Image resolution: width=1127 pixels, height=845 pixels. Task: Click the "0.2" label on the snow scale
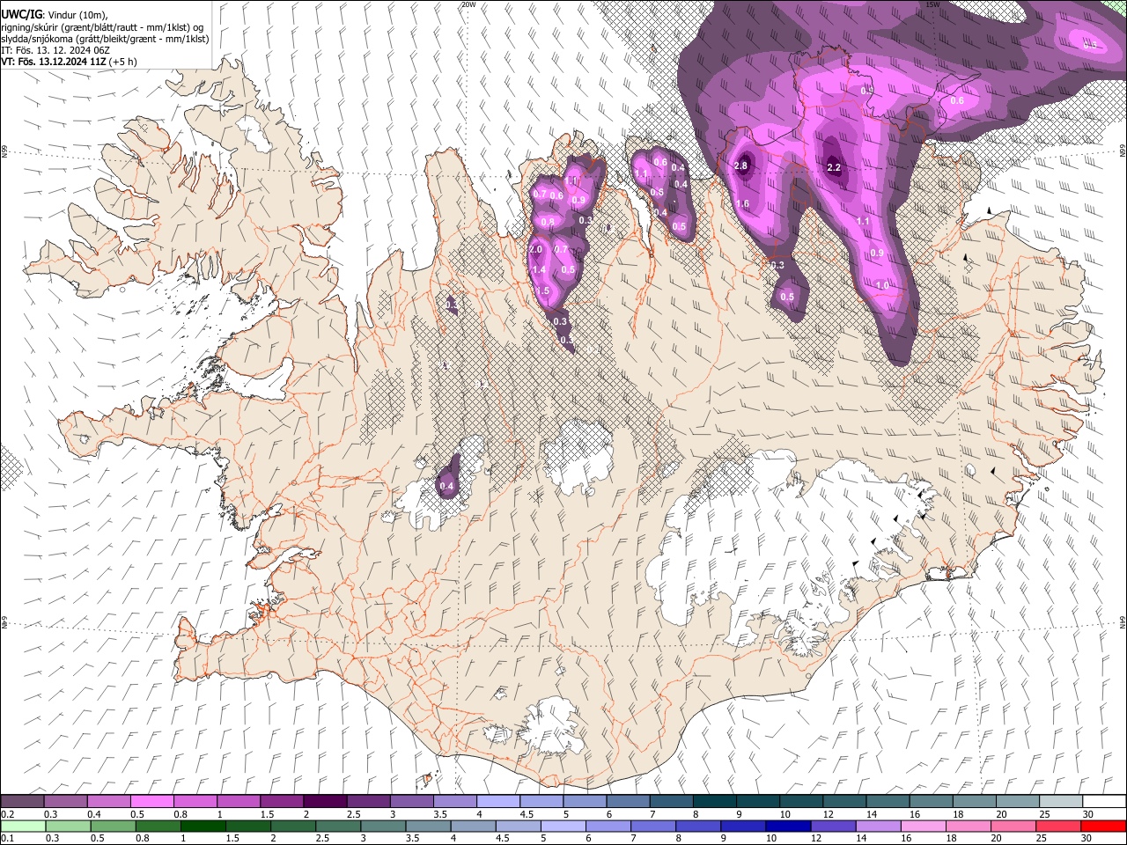7,814
